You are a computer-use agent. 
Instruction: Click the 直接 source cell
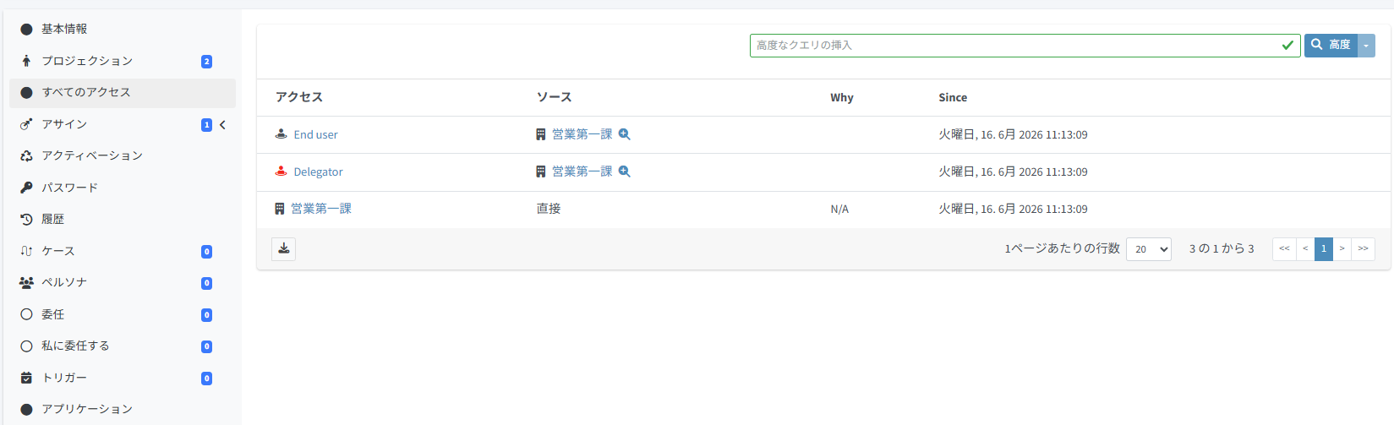coord(549,209)
